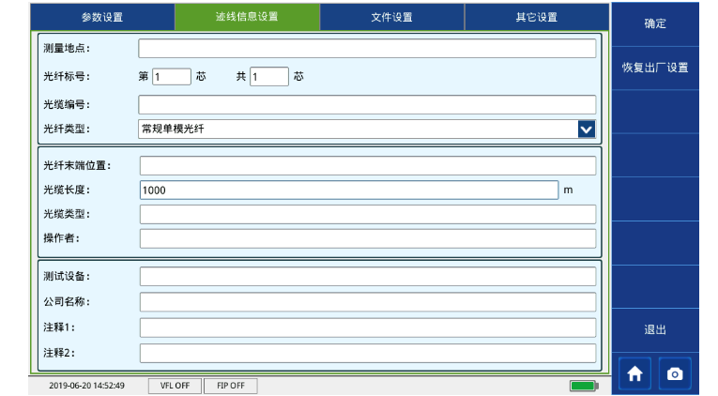Screen dimensions: 718x396
Task: Expand the 光纤类型 dropdown arrow
Action: 586,129
